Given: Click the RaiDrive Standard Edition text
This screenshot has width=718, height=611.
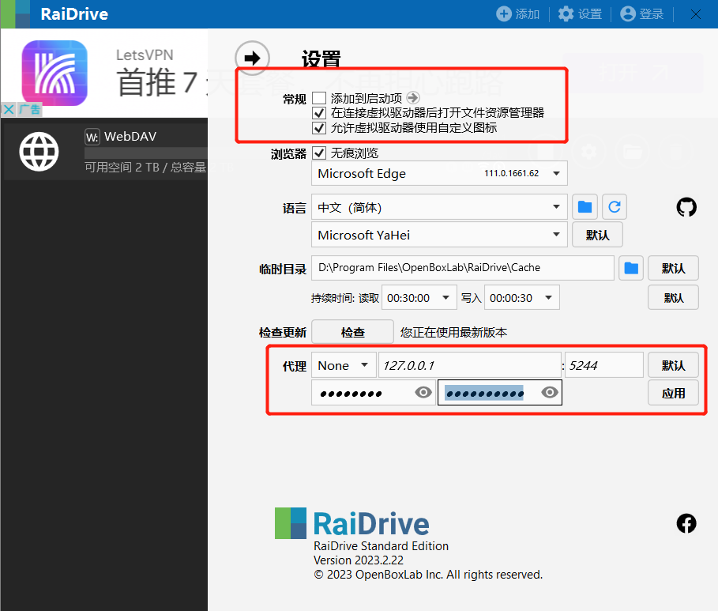Looking at the screenshot, I should (381, 546).
